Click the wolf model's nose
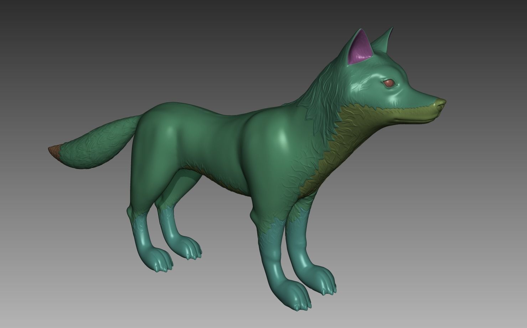The image size is (527, 328). [441, 103]
